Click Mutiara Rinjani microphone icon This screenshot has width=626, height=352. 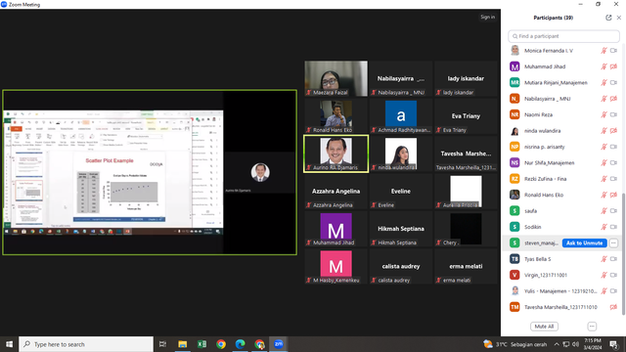pos(604,82)
